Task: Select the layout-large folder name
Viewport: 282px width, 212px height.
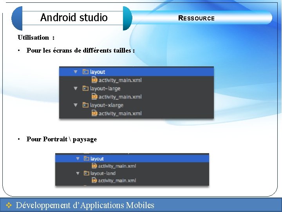Action: pyautogui.click(x=105, y=88)
